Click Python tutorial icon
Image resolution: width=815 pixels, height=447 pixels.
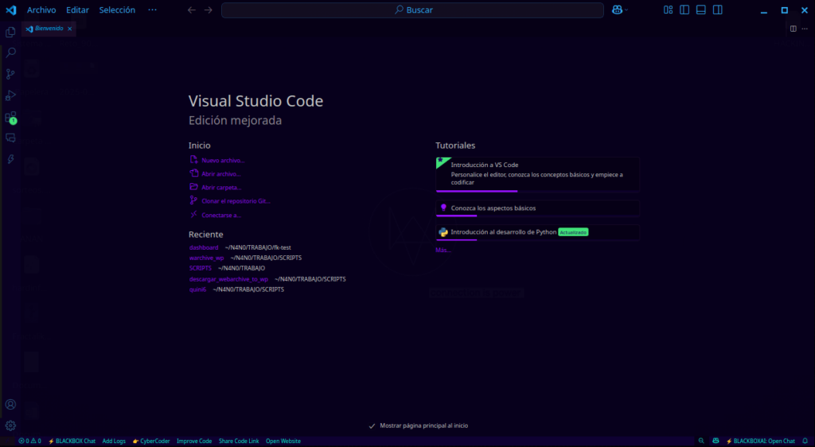[443, 232]
